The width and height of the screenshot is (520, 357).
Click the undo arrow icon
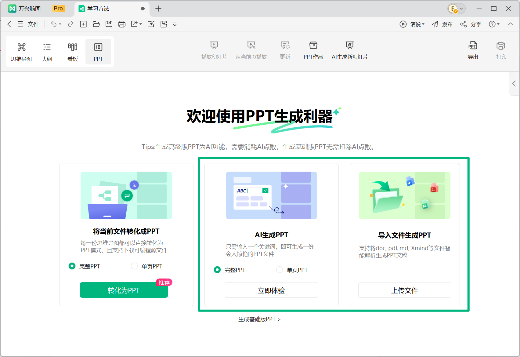click(x=53, y=24)
